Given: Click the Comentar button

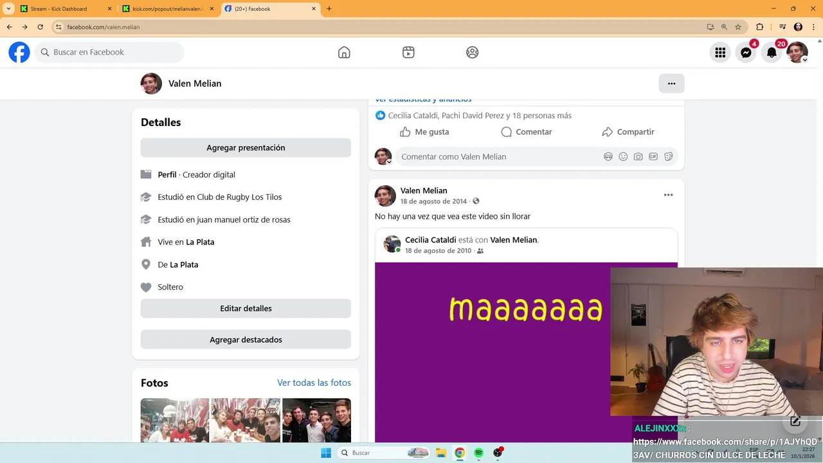Looking at the screenshot, I should tap(526, 132).
